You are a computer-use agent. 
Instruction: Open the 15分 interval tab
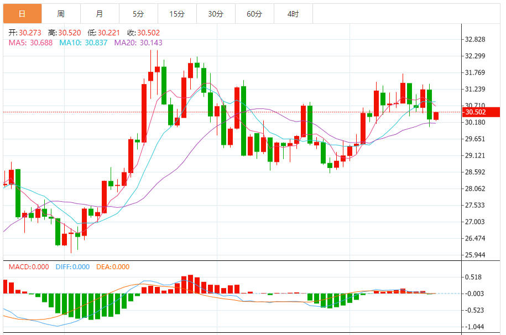coord(177,14)
